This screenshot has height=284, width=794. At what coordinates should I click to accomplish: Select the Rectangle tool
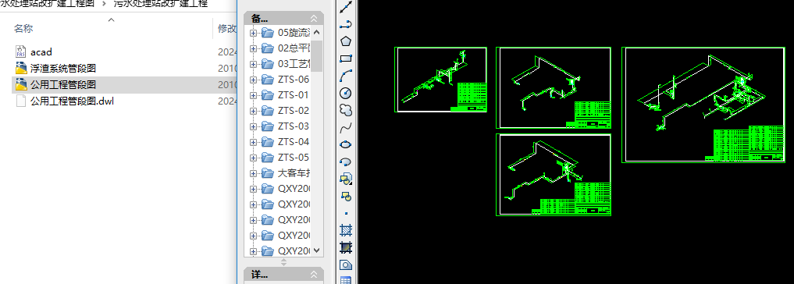[x=346, y=59]
